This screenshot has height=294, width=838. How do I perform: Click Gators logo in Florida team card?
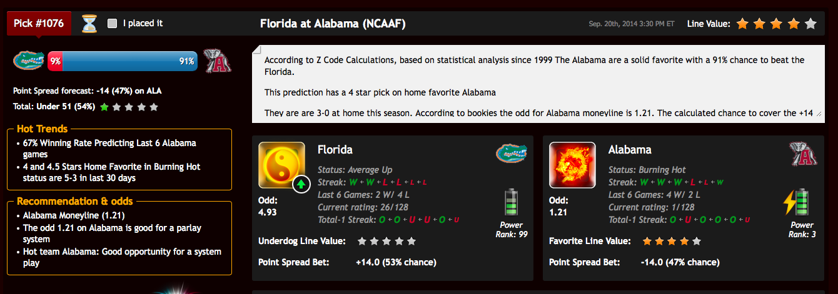(x=512, y=153)
